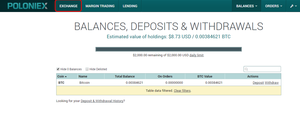300x113 pixels.
Task: Expand the Balances dropdown menu
Action: click(x=246, y=6)
